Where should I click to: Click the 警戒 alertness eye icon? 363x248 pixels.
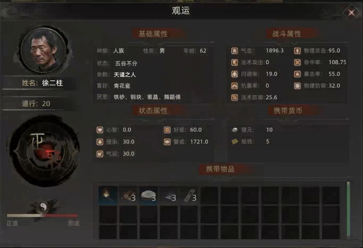click(167, 142)
